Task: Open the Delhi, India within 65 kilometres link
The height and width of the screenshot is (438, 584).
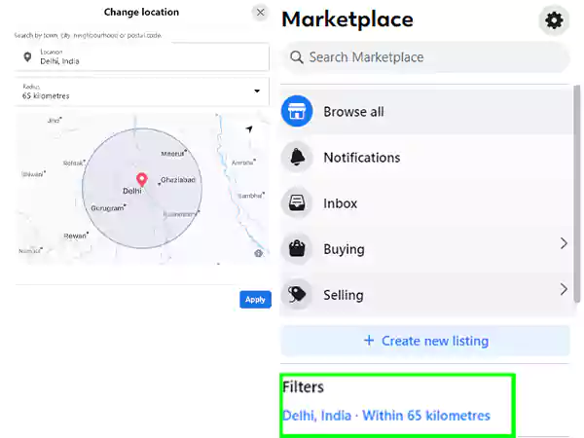Action: tap(386, 416)
